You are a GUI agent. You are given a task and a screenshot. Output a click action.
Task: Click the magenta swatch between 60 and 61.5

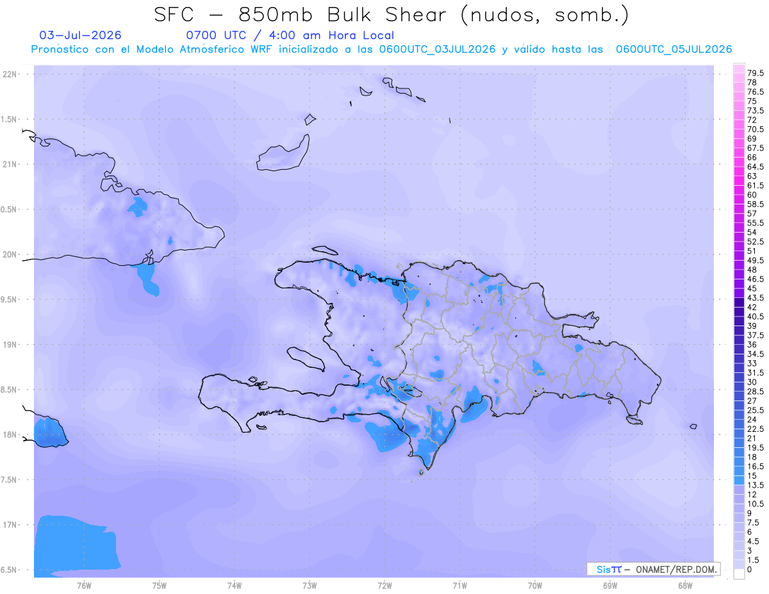(x=739, y=190)
